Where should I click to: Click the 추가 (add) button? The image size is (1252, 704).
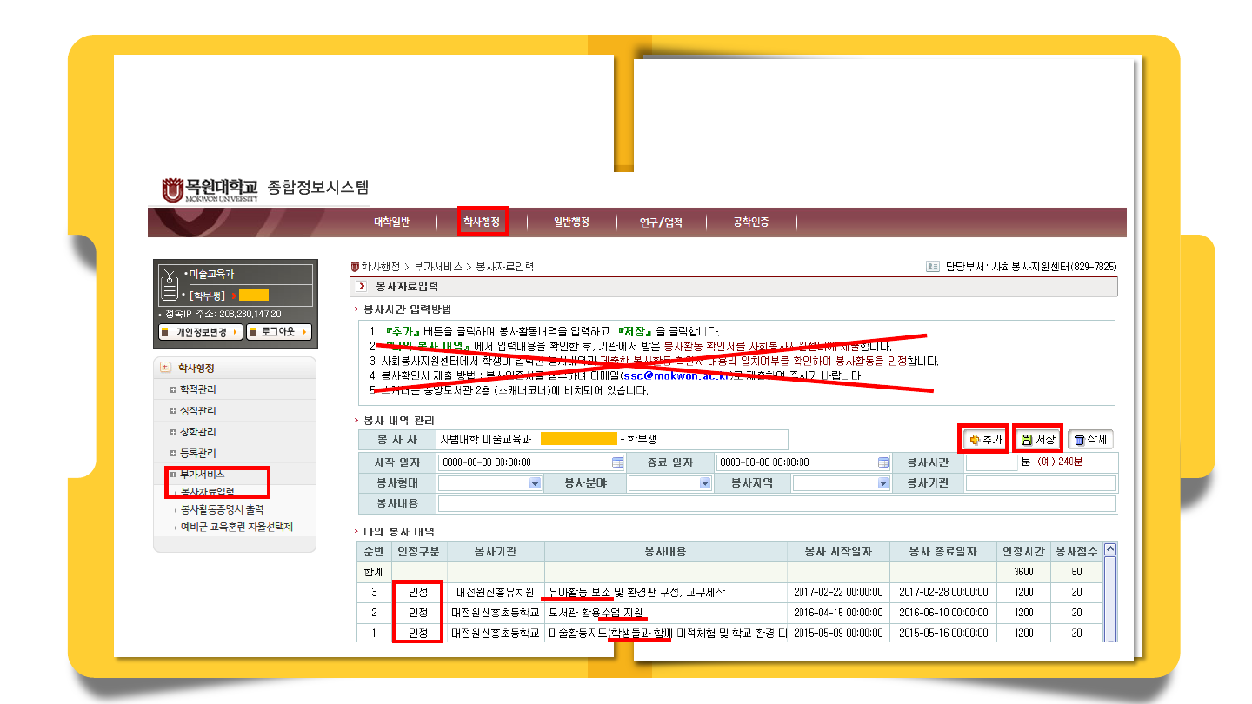[x=984, y=440]
